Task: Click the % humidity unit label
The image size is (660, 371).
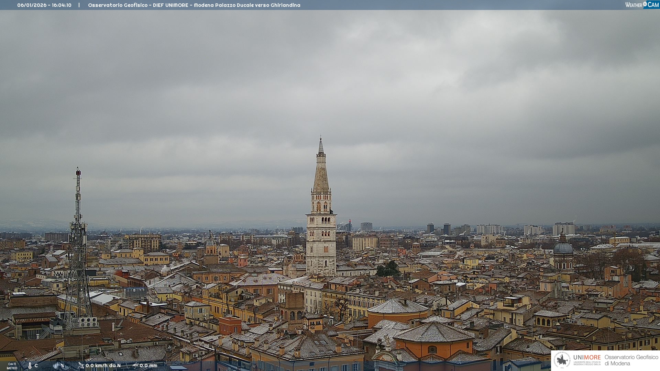Action: [62, 366]
